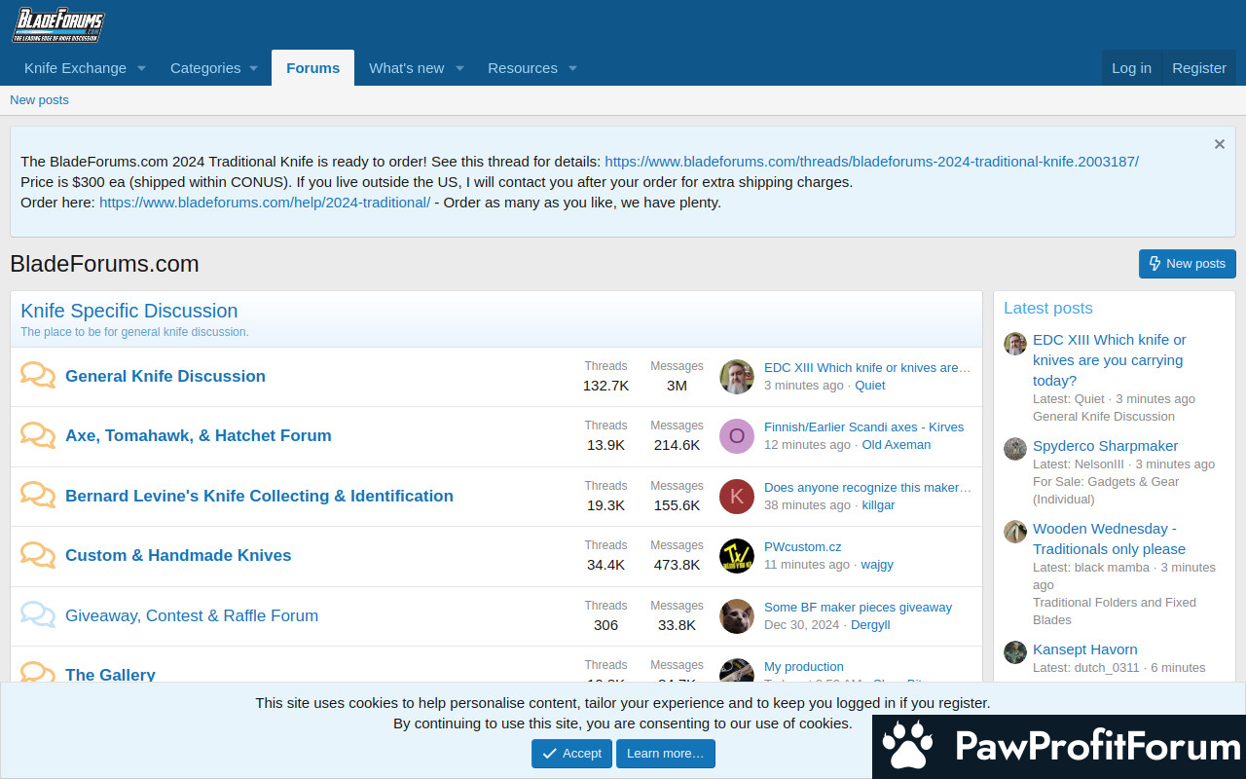Open the Categories menu item
The width and height of the screenshot is (1246, 779).
[x=205, y=68]
